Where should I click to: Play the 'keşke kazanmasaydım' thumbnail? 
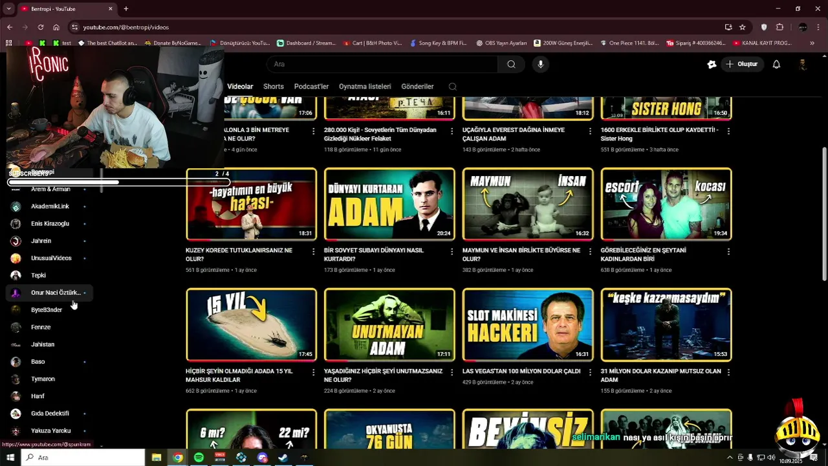(666, 325)
